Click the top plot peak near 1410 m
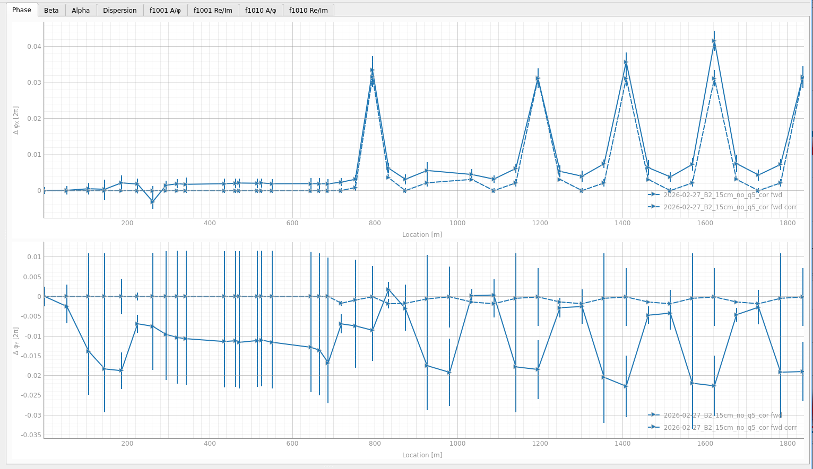The width and height of the screenshot is (813, 469). [626, 62]
